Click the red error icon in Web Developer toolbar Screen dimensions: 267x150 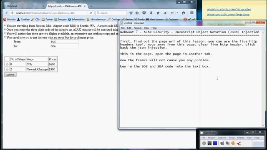click(x=185, y=20)
